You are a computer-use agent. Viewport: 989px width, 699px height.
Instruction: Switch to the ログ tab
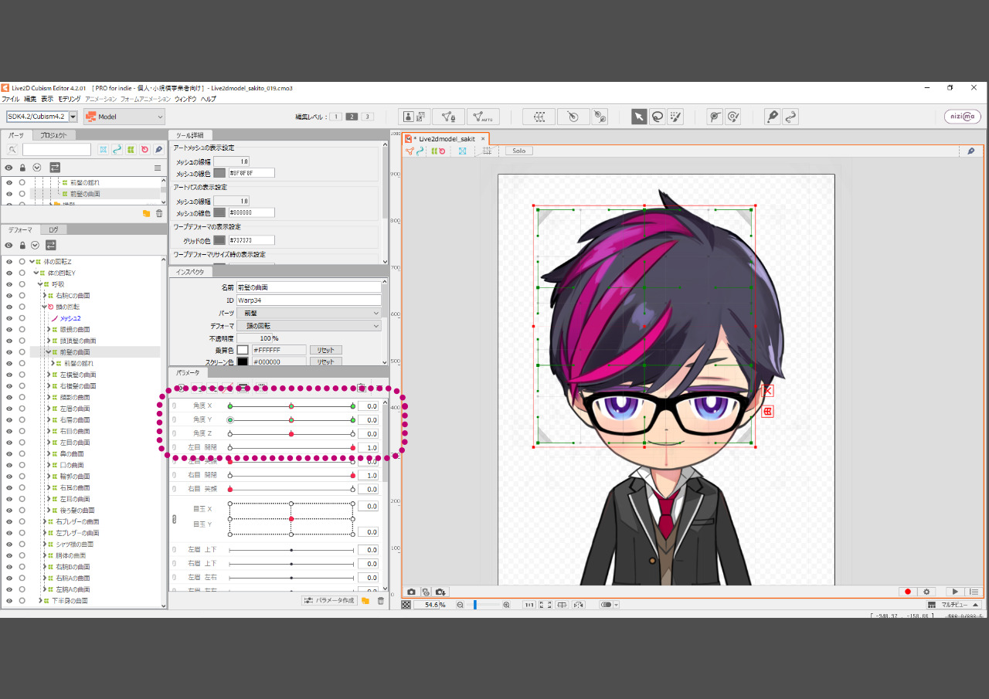(x=54, y=229)
